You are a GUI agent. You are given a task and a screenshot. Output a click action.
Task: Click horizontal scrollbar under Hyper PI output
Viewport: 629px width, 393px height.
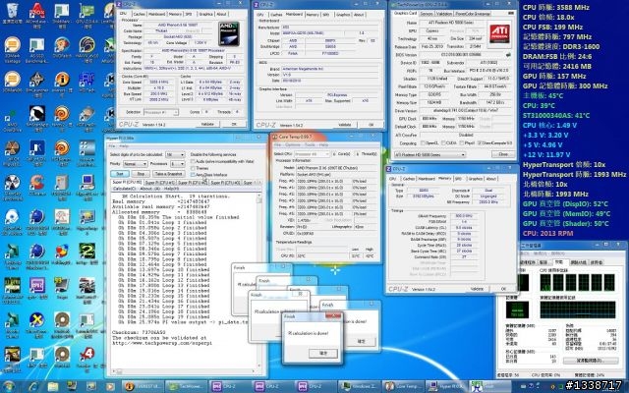click(185, 371)
